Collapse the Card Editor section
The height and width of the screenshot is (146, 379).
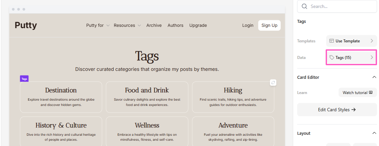click(374, 77)
